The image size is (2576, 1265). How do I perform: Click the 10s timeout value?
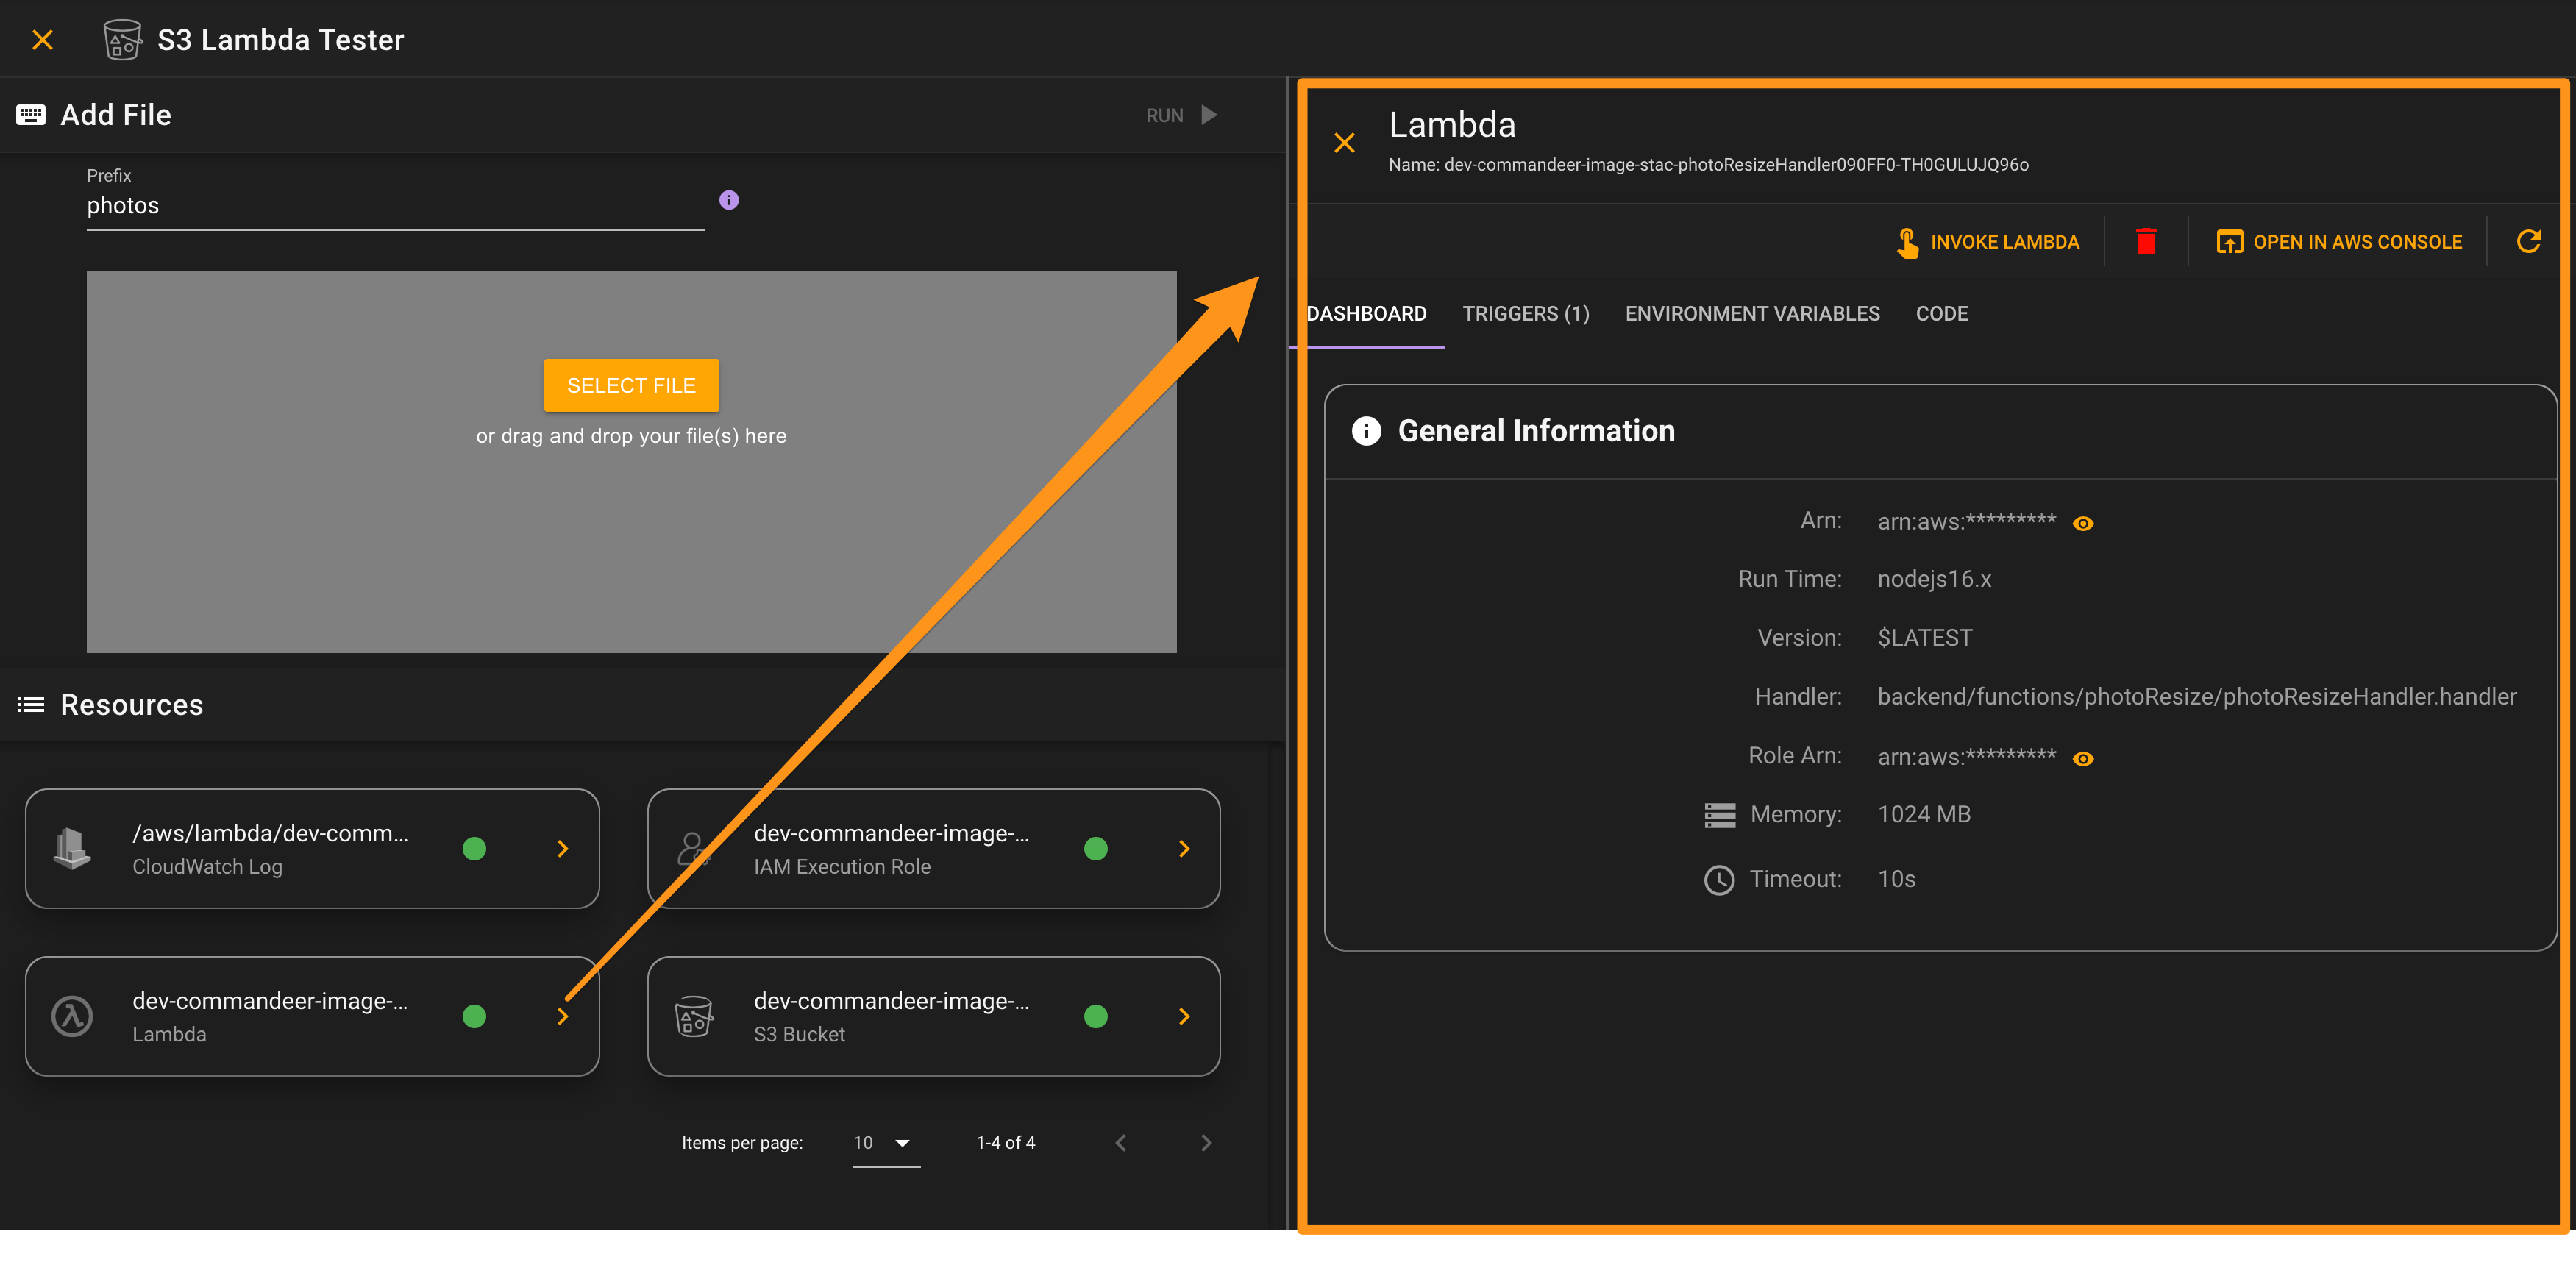[x=1896, y=880]
